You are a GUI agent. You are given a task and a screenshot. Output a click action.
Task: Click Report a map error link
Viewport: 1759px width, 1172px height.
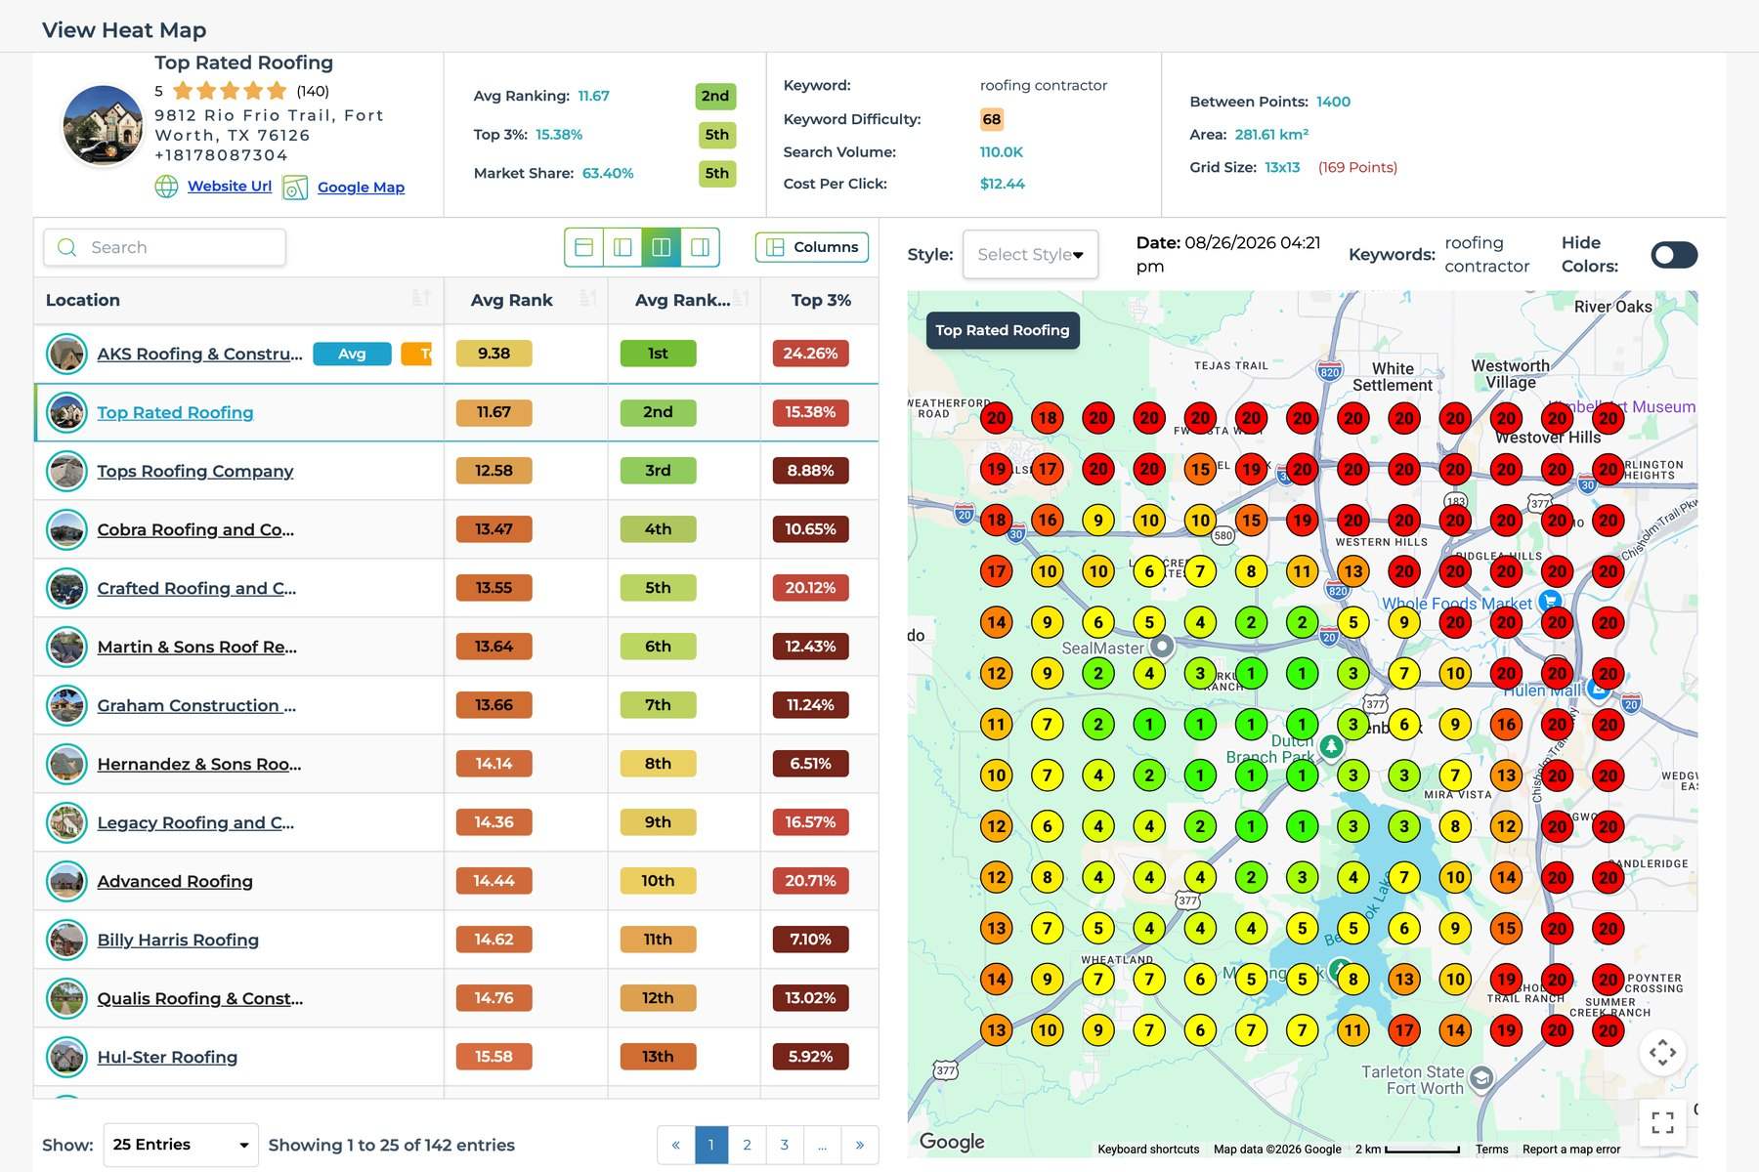click(x=1571, y=1150)
